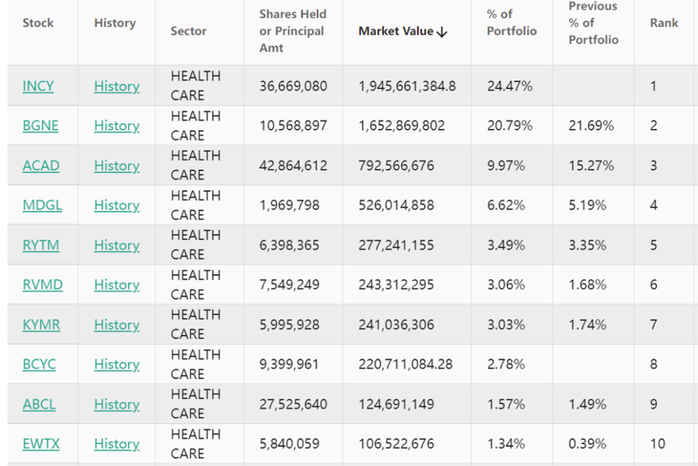Click the ACAD ticker link
Image resolution: width=698 pixels, height=466 pixels.
(x=40, y=166)
